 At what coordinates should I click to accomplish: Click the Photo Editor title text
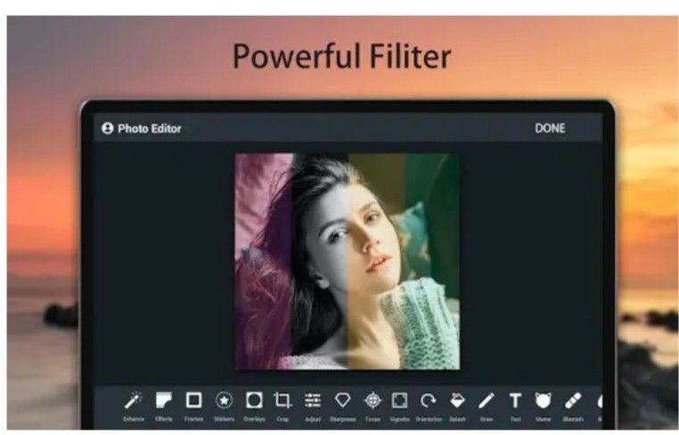tap(150, 129)
